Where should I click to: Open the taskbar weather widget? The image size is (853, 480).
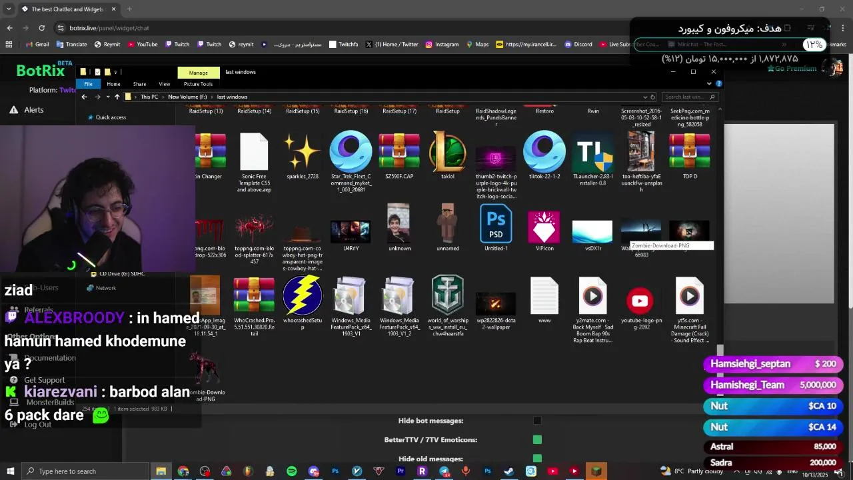693,471
